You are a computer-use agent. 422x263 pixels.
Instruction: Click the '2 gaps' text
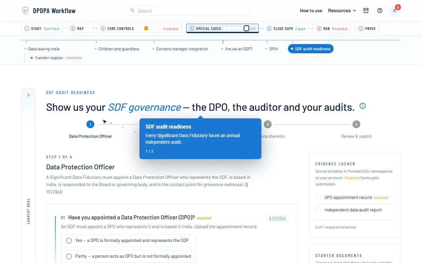coord(300,29)
